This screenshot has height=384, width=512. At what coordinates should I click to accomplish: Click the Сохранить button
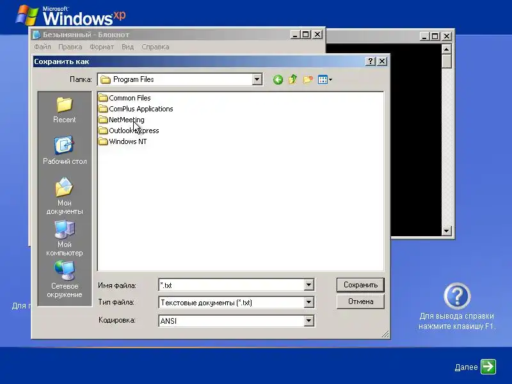click(360, 285)
